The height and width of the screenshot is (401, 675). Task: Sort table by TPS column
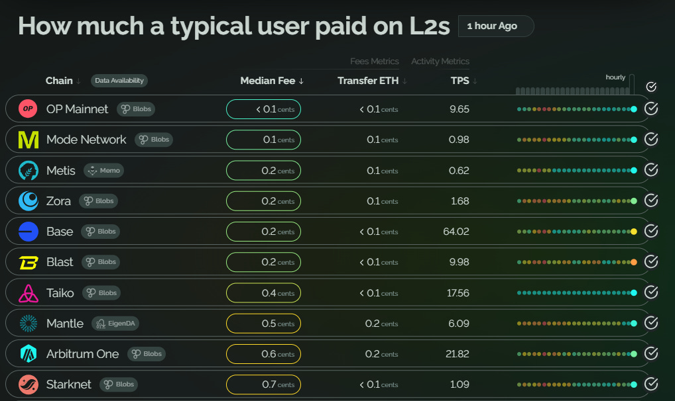tap(463, 81)
